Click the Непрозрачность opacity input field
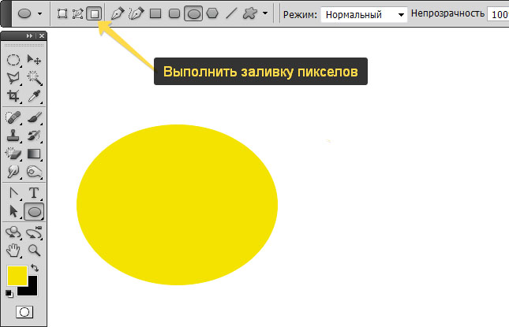This screenshot has width=509, height=327. tap(498, 14)
